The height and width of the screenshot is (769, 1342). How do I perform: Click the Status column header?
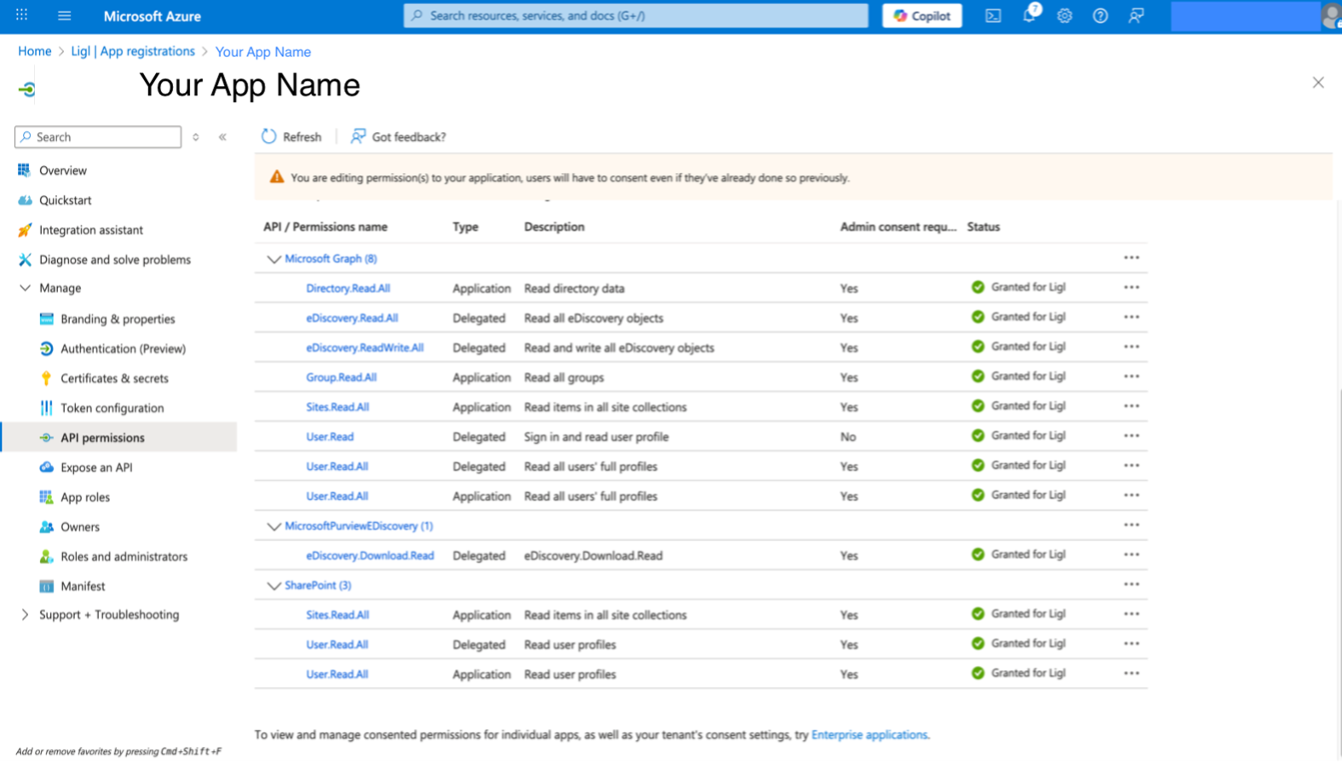click(983, 227)
